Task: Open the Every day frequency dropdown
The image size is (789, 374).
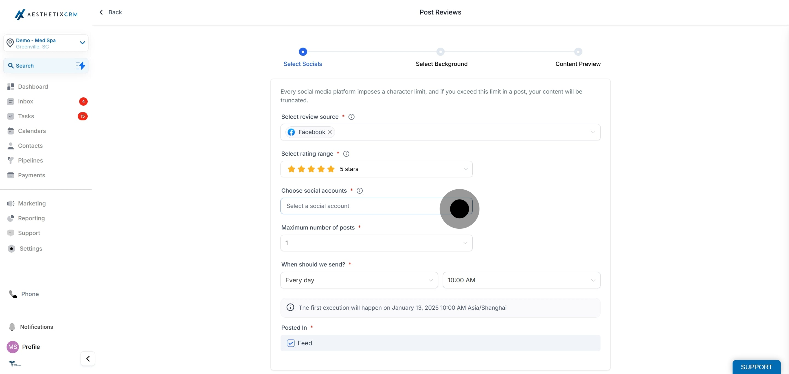Action: [x=359, y=280]
